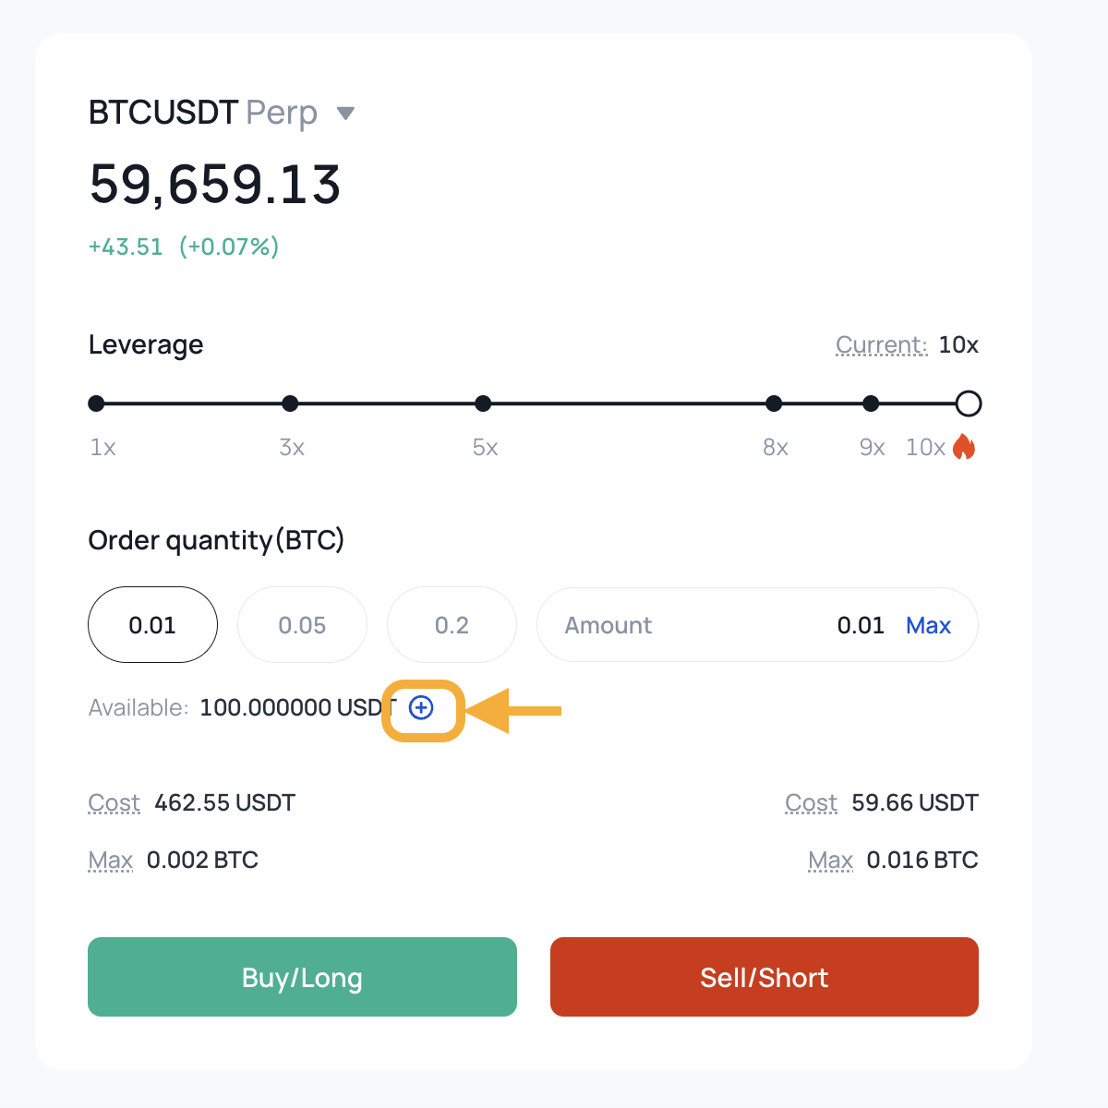Click the Max link in Amount field
Image resolution: width=1108 pixels, height=1108 pixels.
coord(928,625)
